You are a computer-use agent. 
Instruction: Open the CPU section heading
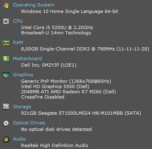click(x=18, y=21)
